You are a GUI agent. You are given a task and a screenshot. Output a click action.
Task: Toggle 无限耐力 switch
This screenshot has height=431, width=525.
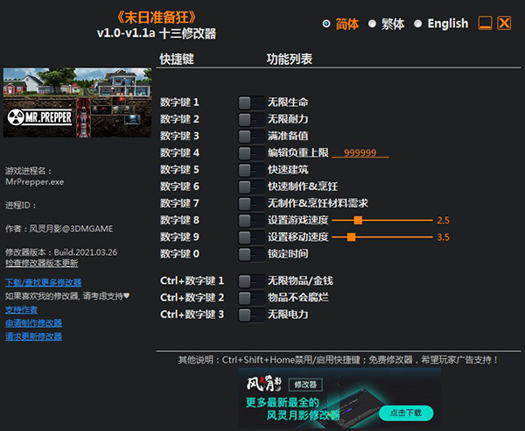point(251,120)
